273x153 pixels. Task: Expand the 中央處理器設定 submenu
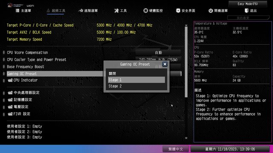click(23, 93)
